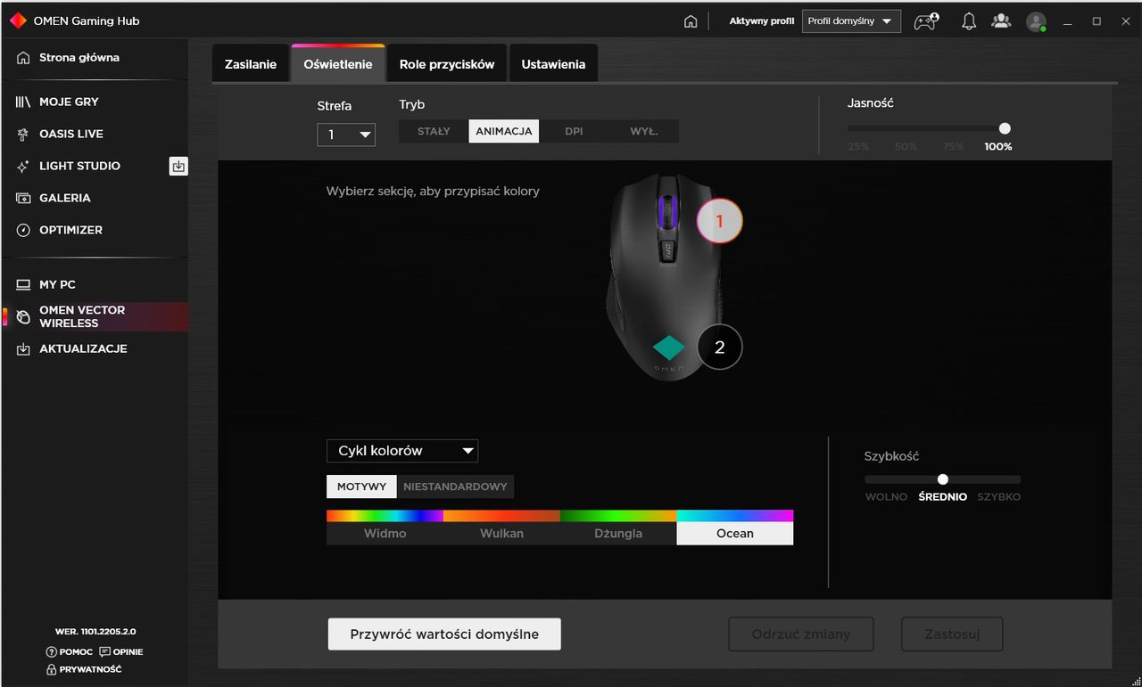Viewport: 1142px width, 687px height.
Task: Click the POMOC question mark icon
Action: (51, 652)
